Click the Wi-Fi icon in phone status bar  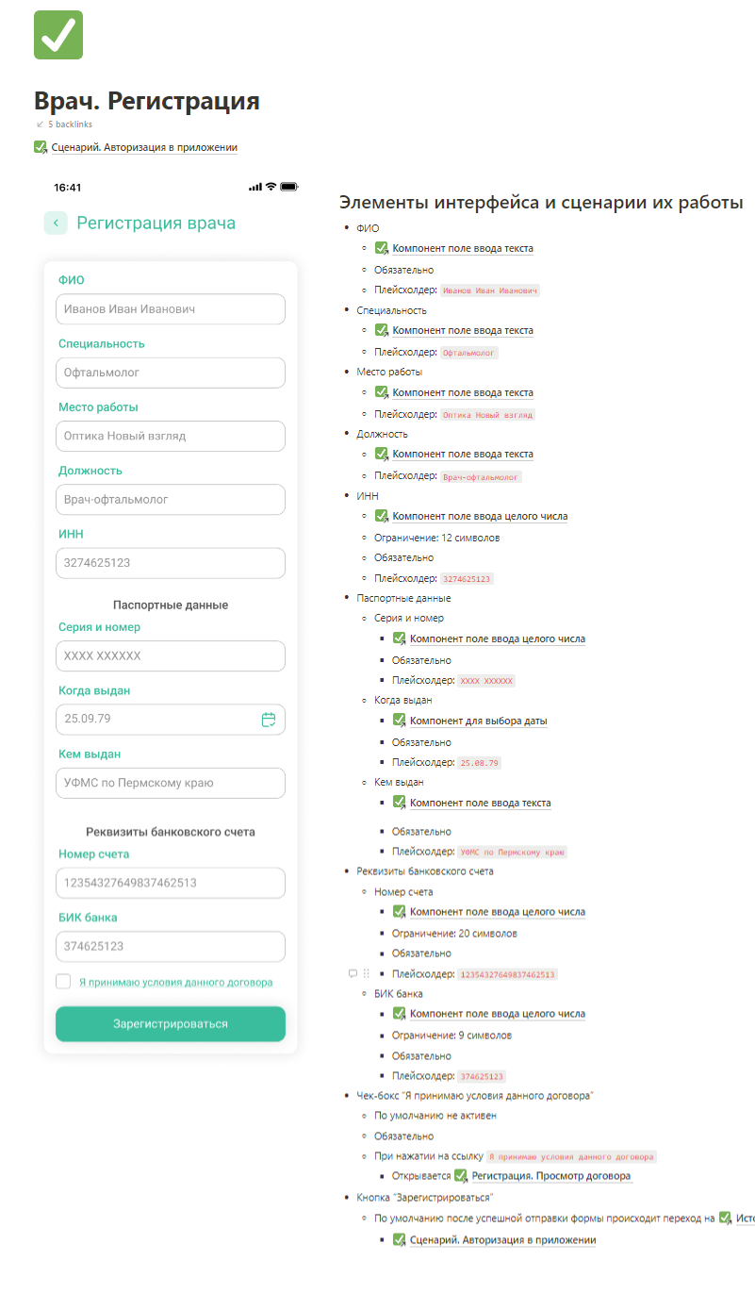[271, 187]
